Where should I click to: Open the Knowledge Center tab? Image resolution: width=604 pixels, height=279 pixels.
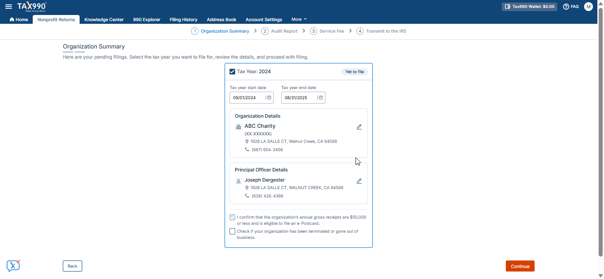pyautogui.click(x=104, y=19)
